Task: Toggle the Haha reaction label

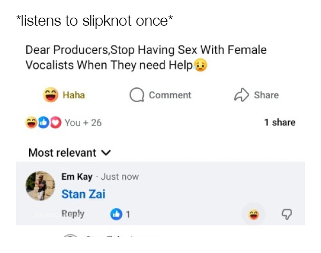Action: point(74,95)
